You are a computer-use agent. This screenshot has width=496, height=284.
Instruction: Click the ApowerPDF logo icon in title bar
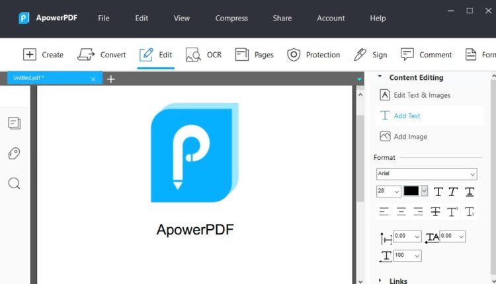[24, 18]
